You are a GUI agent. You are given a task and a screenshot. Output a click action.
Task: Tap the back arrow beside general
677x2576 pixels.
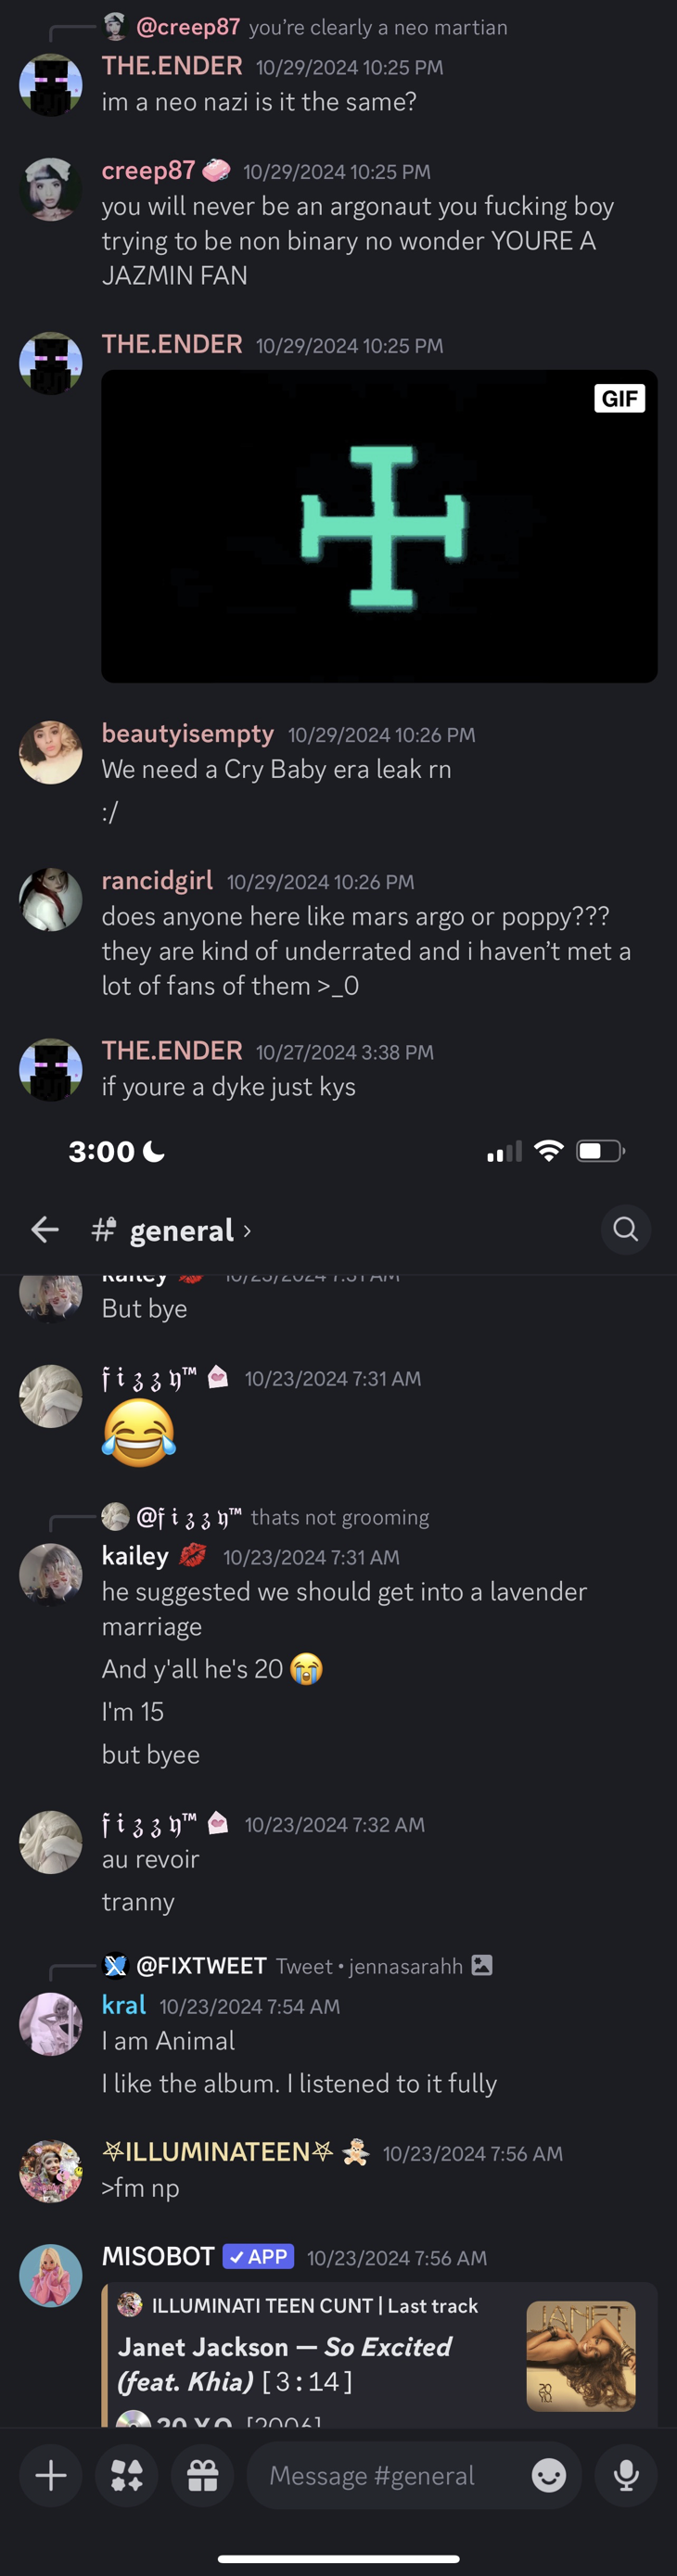pyautogui.click(x=45, y=1229)
